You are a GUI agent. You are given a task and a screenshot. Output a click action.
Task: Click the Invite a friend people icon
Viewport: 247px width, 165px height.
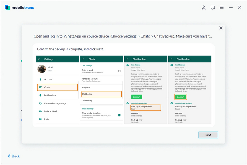[x=40, y=111]
